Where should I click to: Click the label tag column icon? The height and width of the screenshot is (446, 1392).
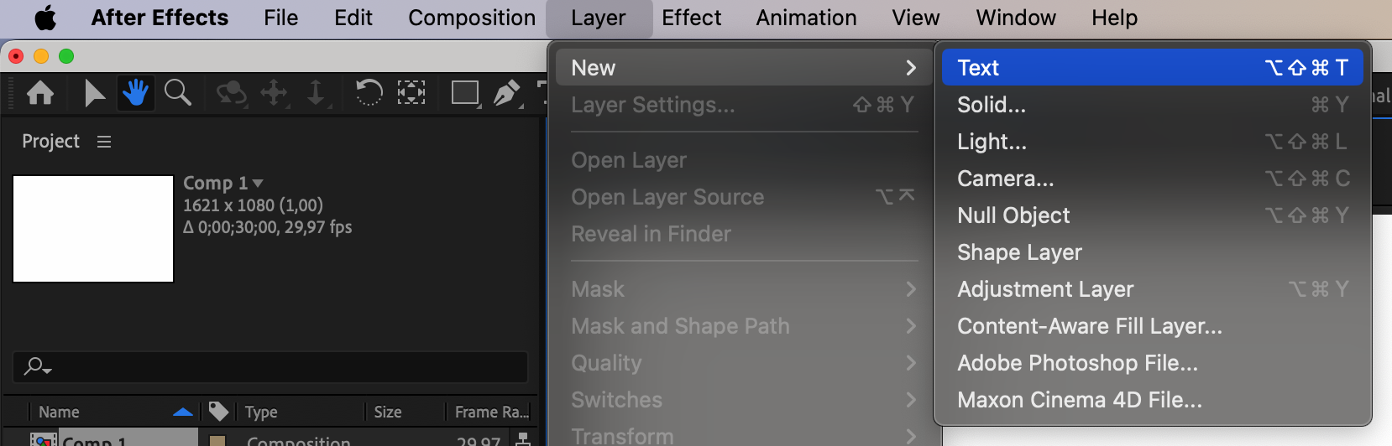pos(218,411)
